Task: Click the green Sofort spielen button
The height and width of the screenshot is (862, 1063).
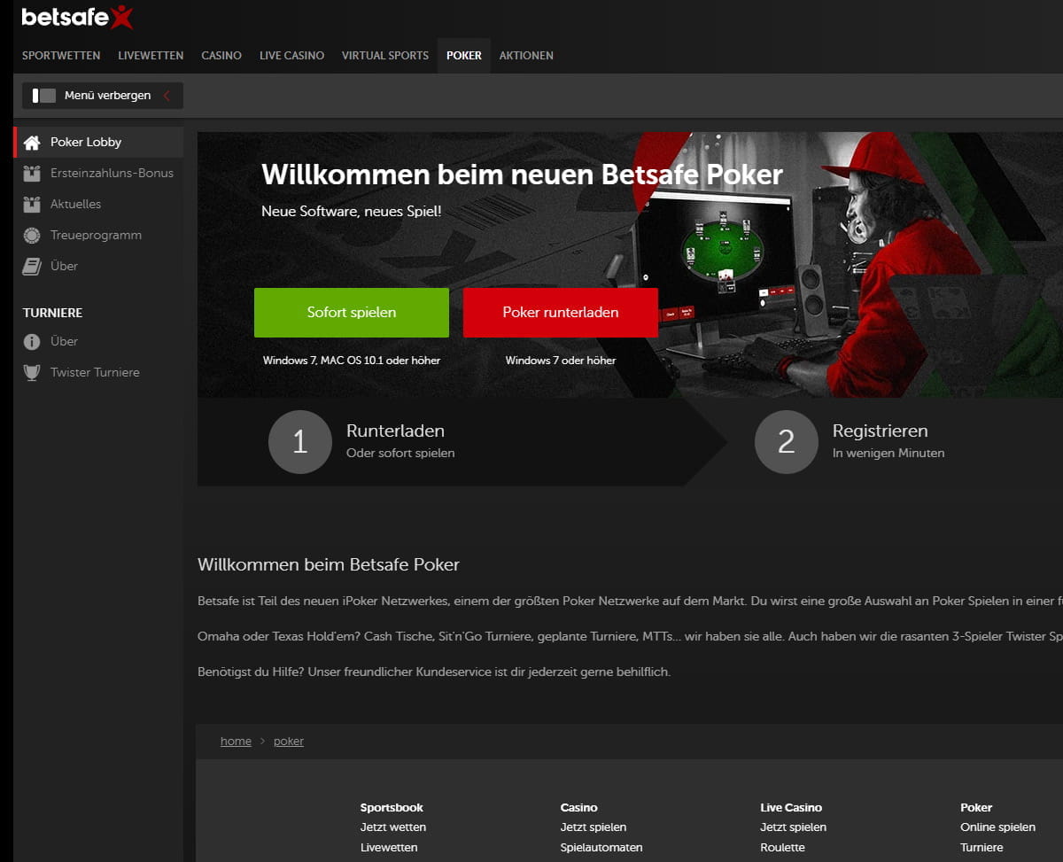Action: 352,313
